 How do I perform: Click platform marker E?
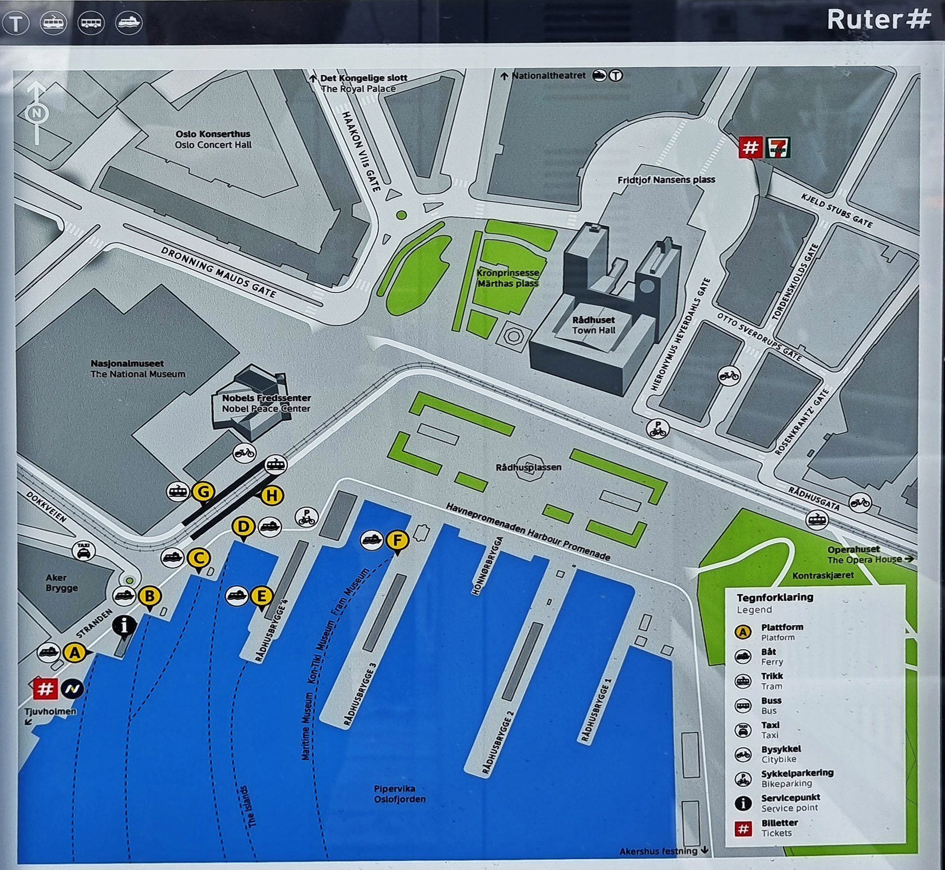click(261, 596)
